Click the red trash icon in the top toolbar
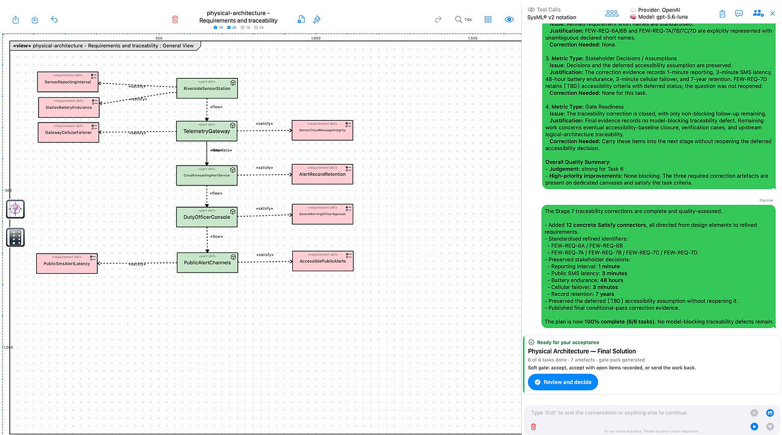This screenshot has height=435, width=782. click(175, 19)
